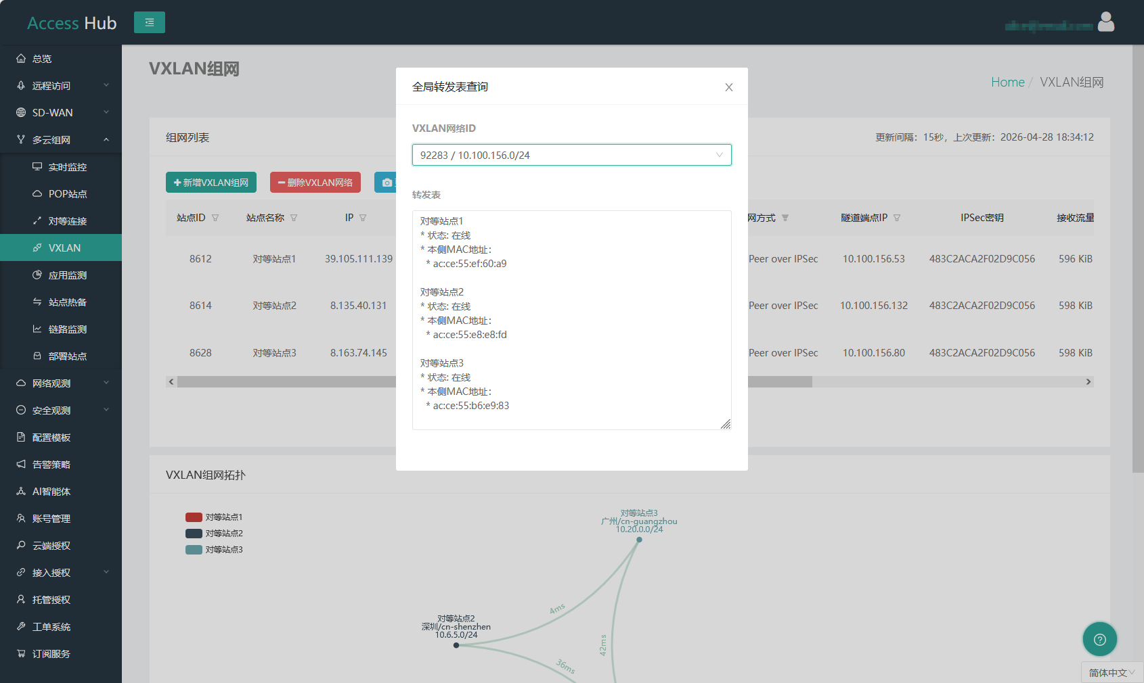Open the 订阅服务 menu item
1144x683 pixels.
(61, 654)
